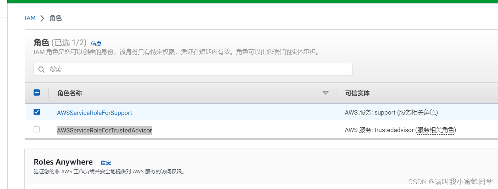The height and width of the screenshot is (189, 498).
Task: Click the breadcrumb chevron separator
Action: 42,18
